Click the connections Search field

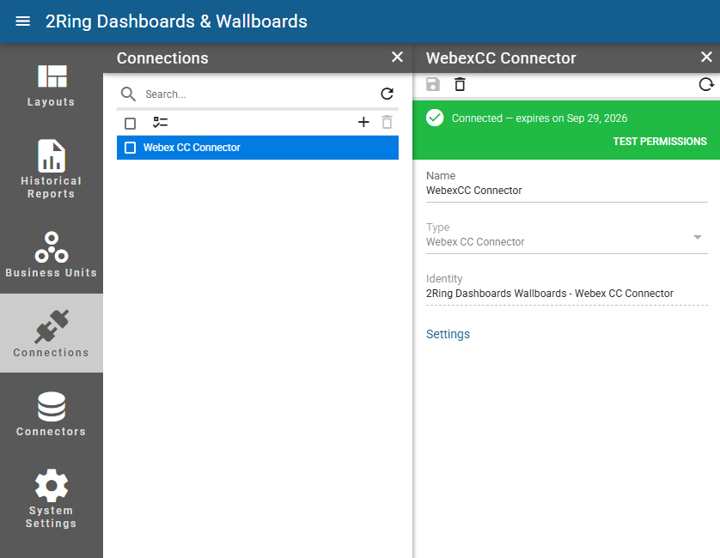click(x=257, y=94)
